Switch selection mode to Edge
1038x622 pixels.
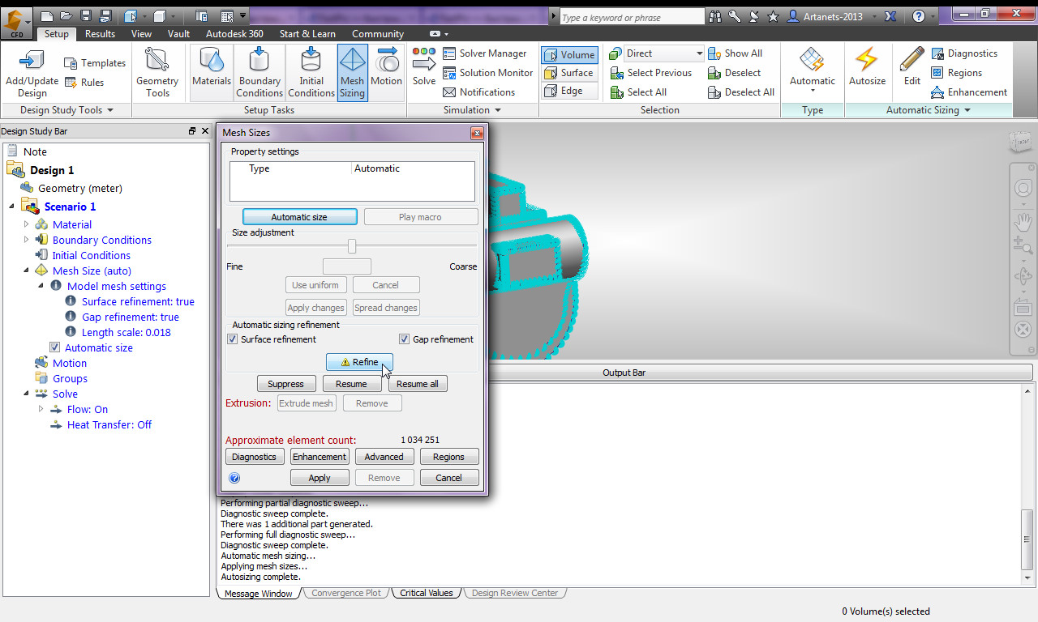tap(569, 92)
